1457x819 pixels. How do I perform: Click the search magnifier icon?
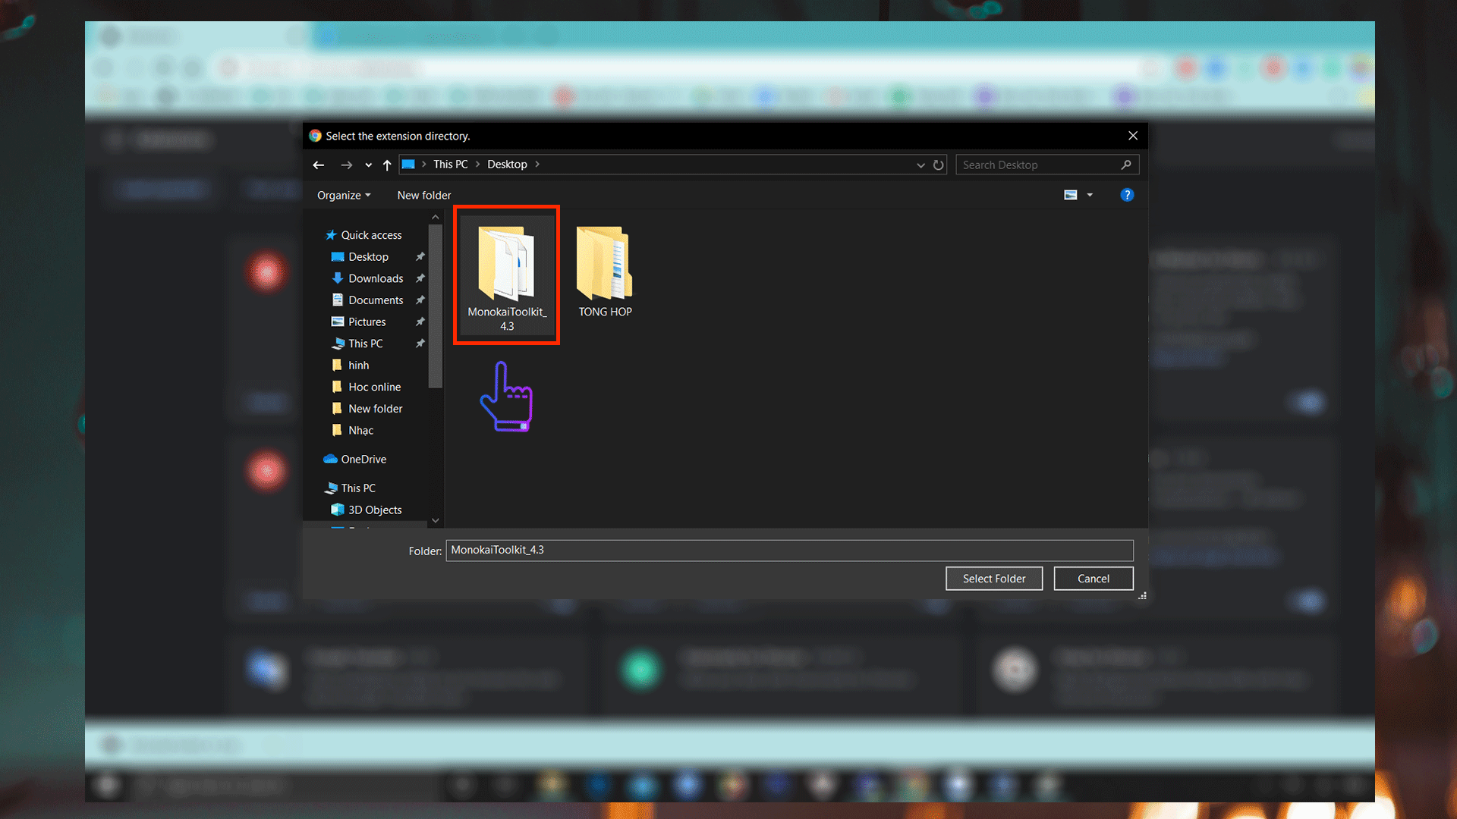click(x=1127, y=164)
